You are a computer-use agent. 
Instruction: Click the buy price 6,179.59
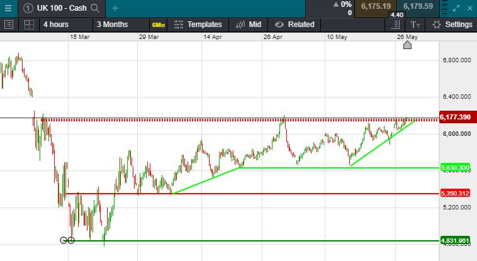(x=418, y=6)
